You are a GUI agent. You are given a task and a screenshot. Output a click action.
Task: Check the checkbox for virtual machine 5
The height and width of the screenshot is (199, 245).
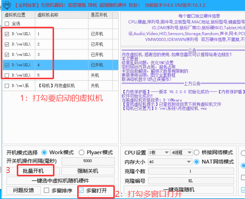[x=7, y=76]
